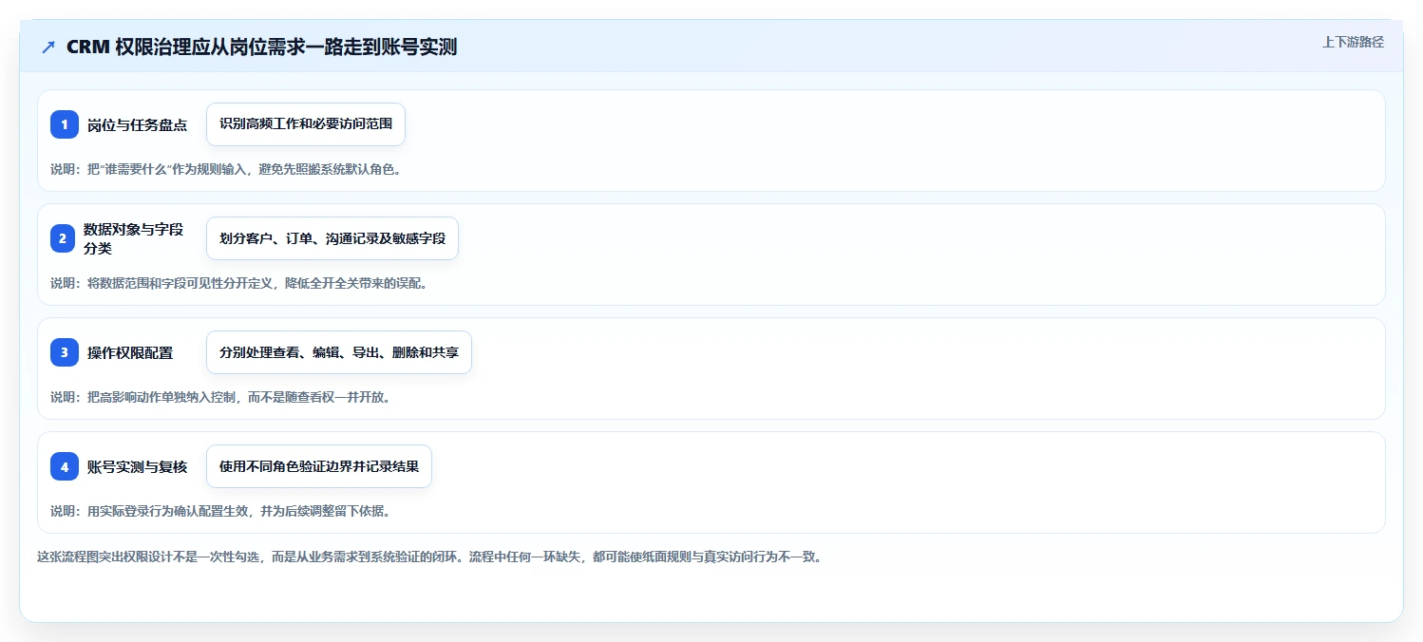Click the 划分客户、订单、沟通记录及敏感字段 chip
1423x642 pixels.
(x=332, y=238)
